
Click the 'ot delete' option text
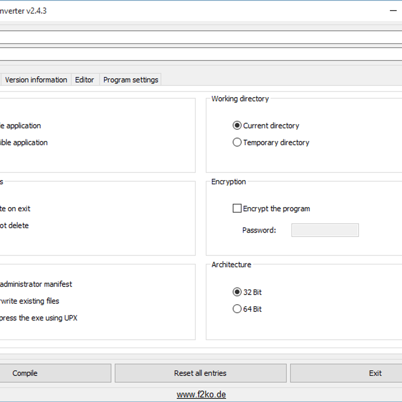click(14, 225)
